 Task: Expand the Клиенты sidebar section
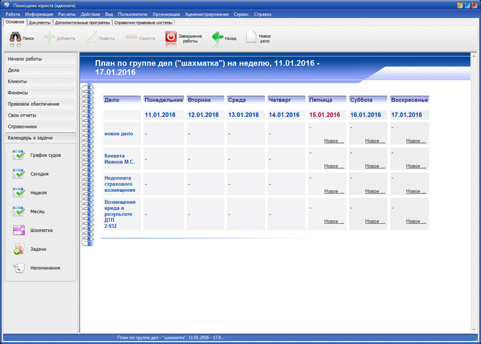40,81
